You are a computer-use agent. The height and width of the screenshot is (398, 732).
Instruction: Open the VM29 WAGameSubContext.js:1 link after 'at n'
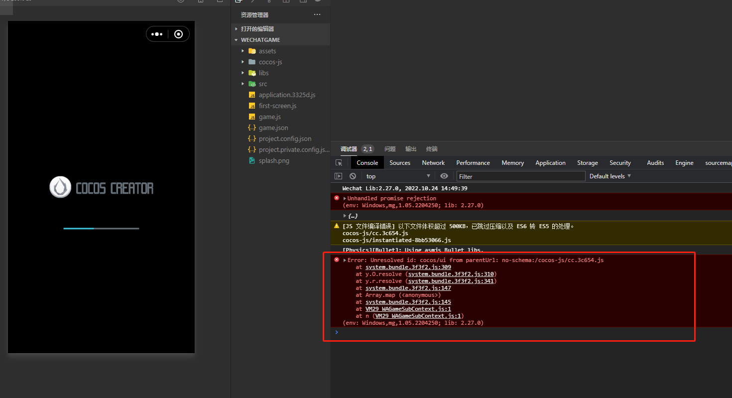[x=418, y=316]
